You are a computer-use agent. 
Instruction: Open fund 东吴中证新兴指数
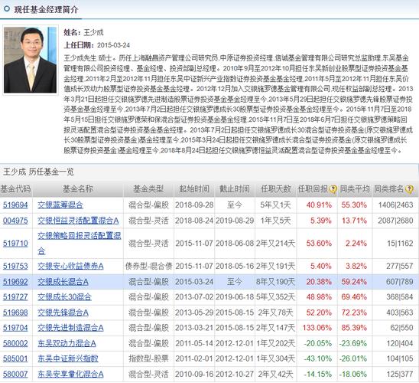pyautogui.click(x=68, y=358)
